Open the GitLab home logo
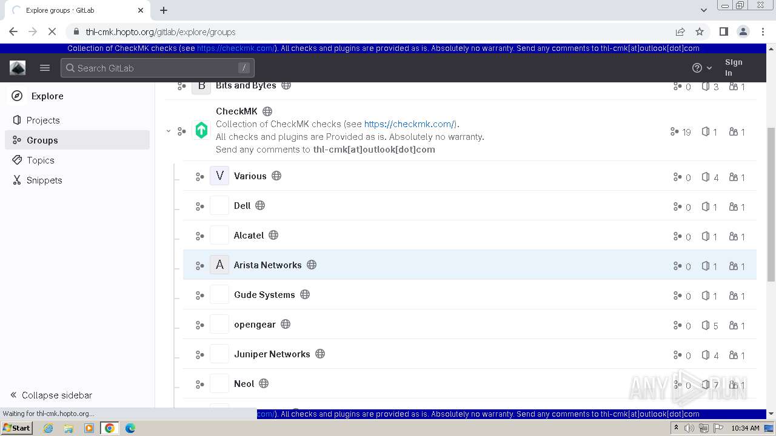 click(18, 68)
